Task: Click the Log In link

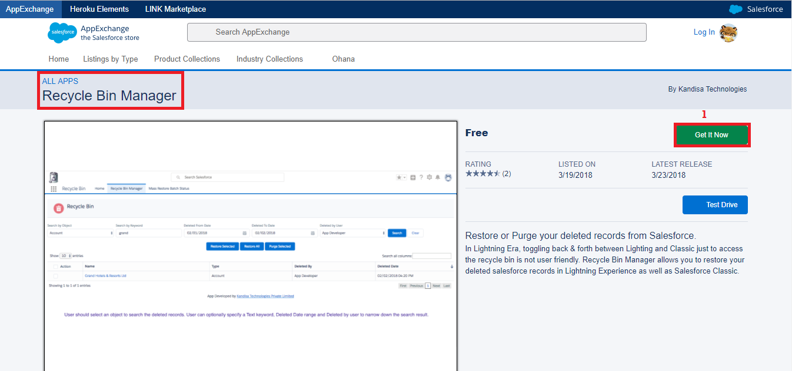Action: pos(704,32)
